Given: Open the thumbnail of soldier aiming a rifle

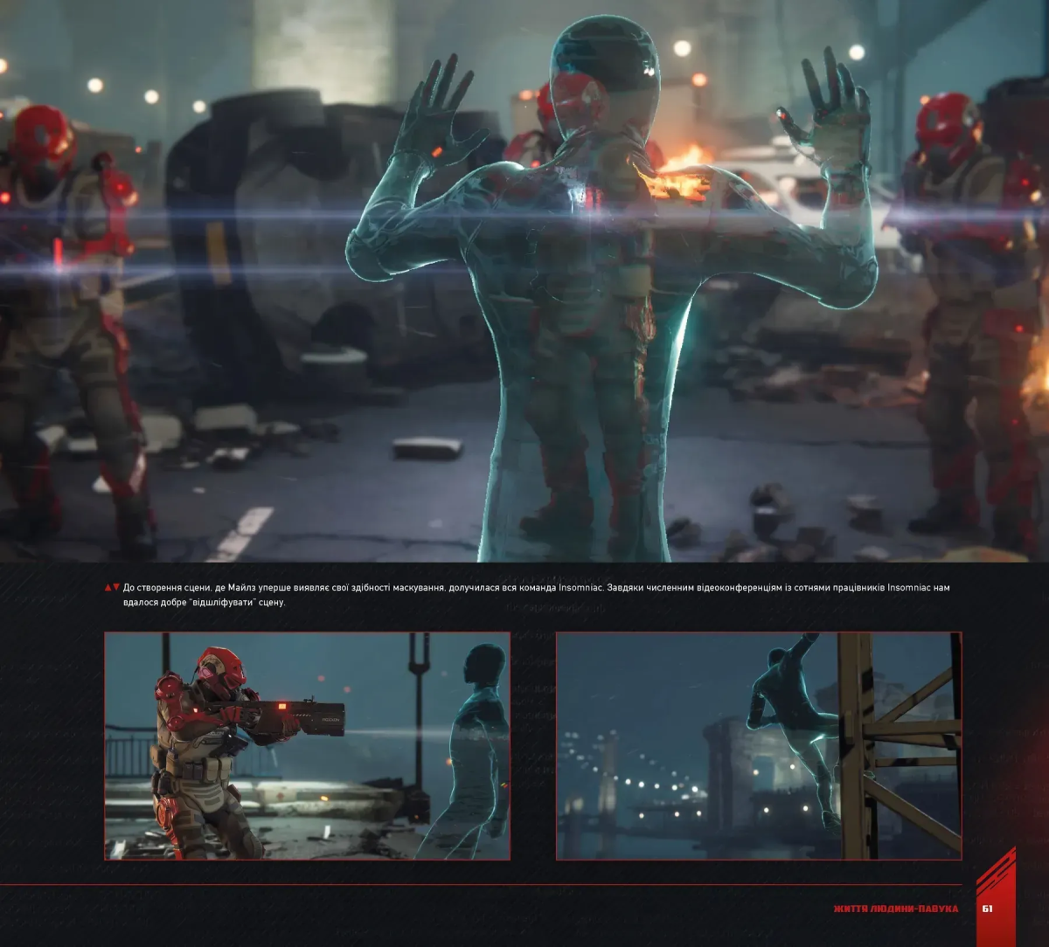Looking at the screenshot, I should click(x=307, y=745).
